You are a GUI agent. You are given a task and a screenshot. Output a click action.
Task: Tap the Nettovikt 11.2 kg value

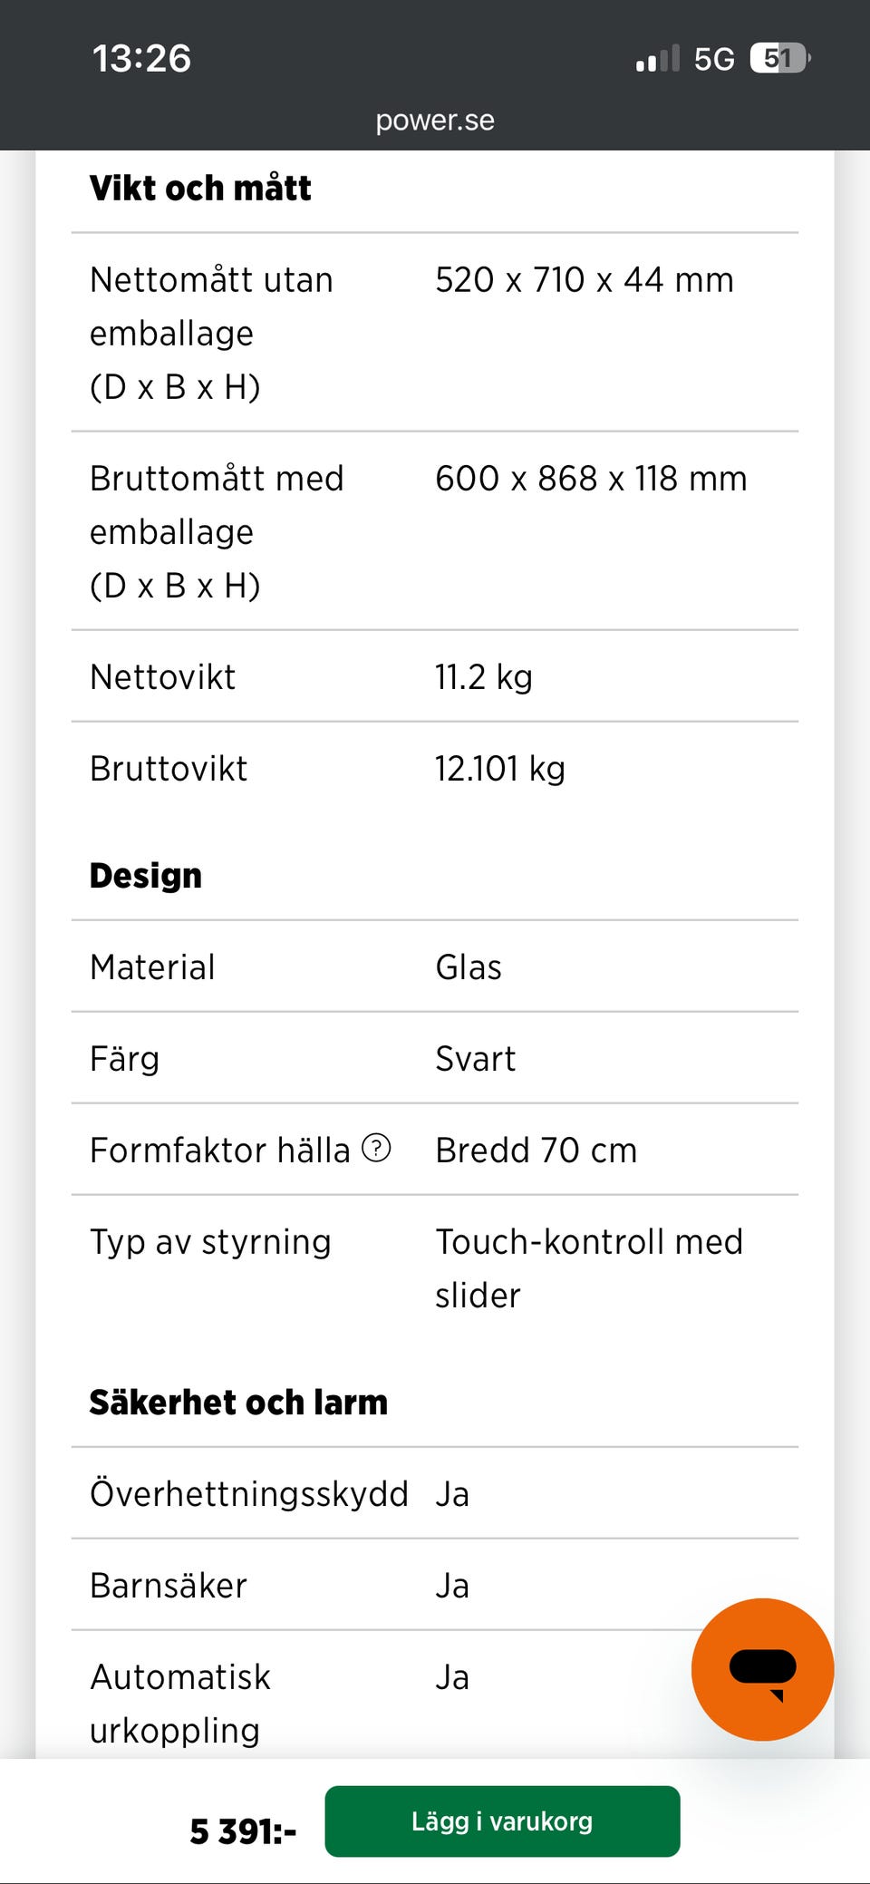pyautogui.click(x=484, y=677)
